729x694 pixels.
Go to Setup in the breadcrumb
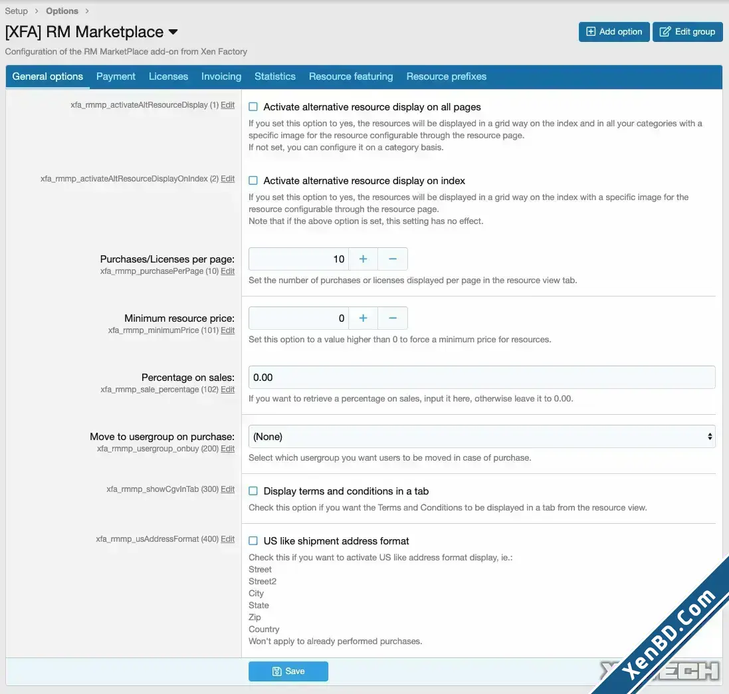tap(16, 11)
